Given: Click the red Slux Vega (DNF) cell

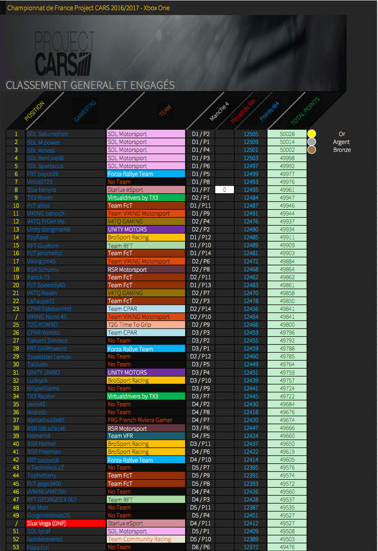Looking at the screenshot, I should click(65, 524).
